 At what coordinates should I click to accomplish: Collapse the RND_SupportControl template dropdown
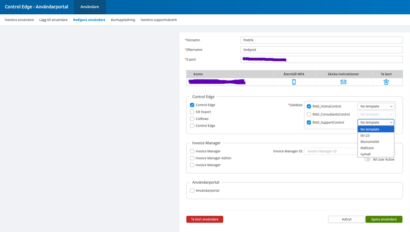click(x=376, y=123)
